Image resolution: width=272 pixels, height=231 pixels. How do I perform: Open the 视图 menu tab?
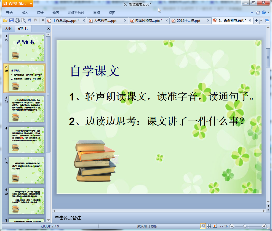click(112, 13)
